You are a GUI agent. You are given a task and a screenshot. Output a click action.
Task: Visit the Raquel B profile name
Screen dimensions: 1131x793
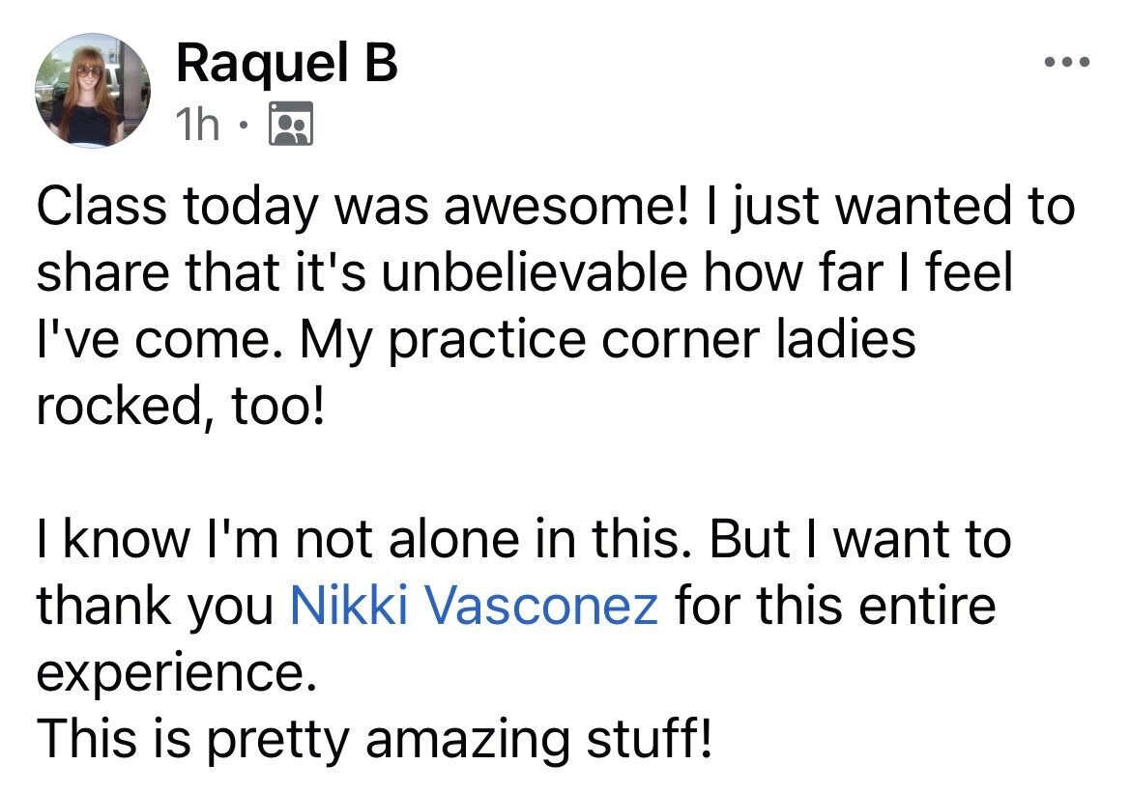pos(286,63)
